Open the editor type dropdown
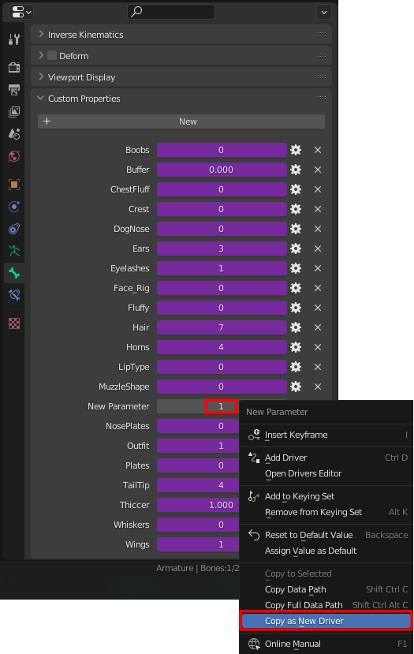The image size is (414, 654). (21, 12)
